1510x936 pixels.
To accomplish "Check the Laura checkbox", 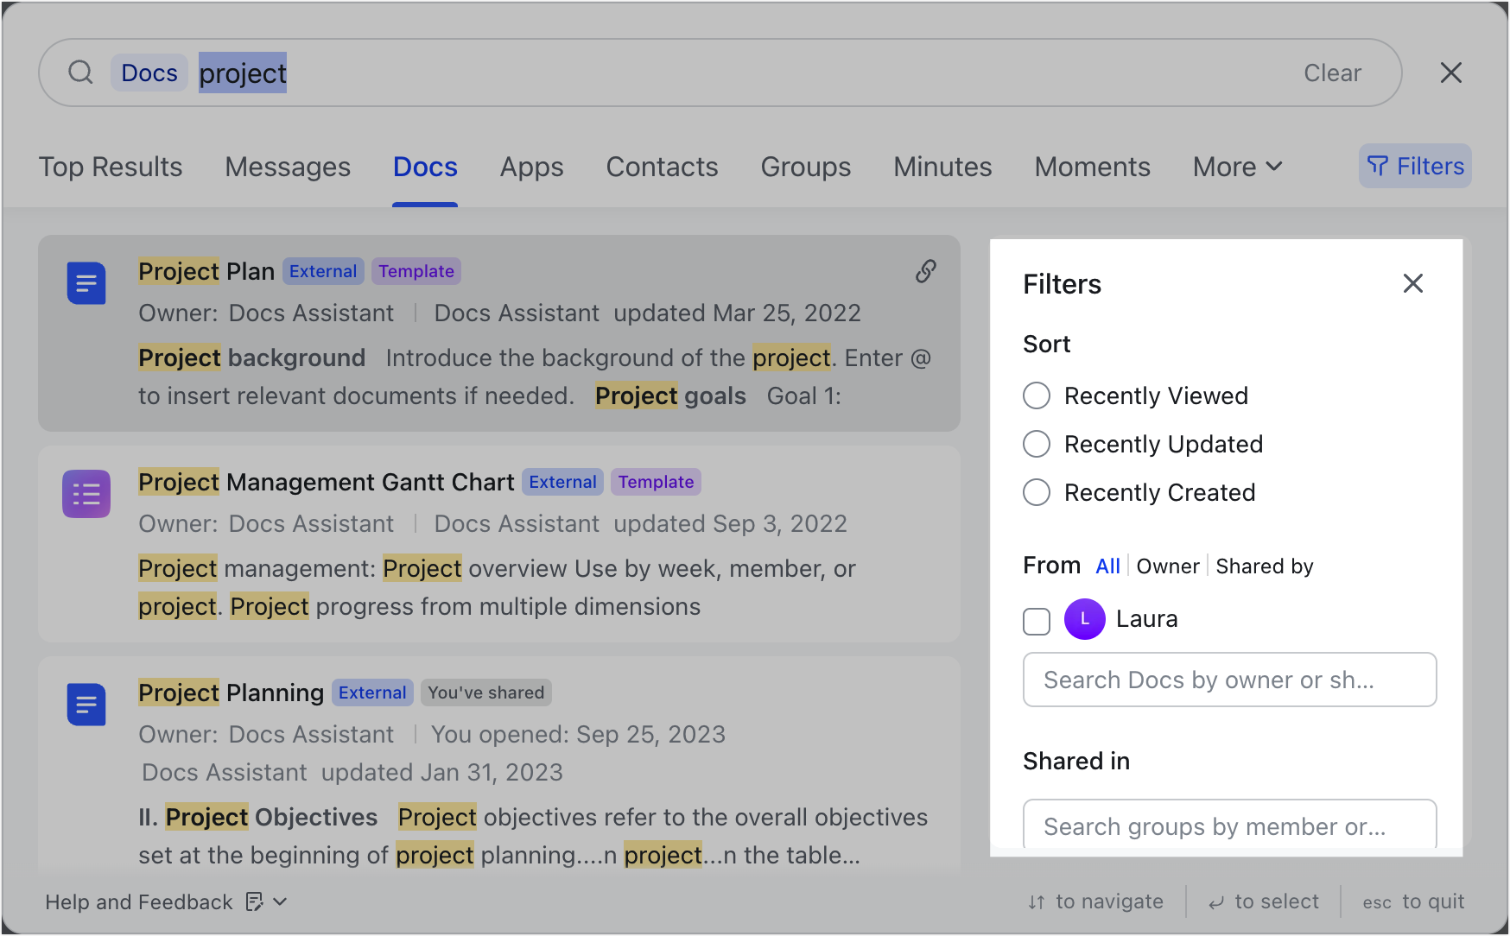I will 1037,621.
